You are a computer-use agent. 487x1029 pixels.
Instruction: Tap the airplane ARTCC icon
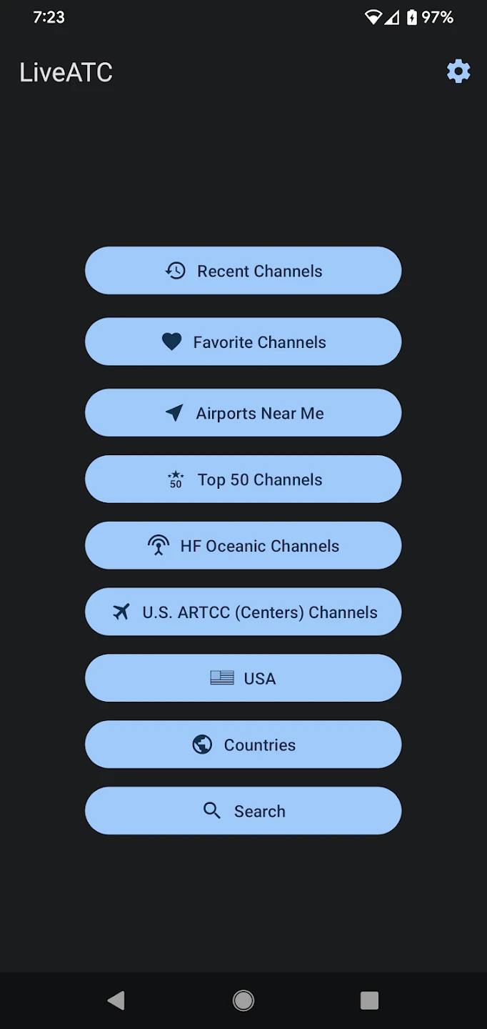pyautogui.click(x=121, y=612)
